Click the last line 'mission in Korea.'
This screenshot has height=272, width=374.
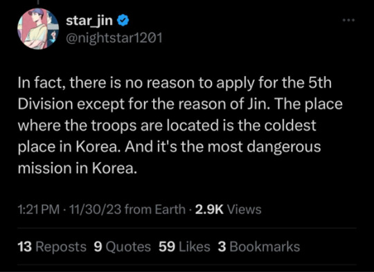[78, 168]
